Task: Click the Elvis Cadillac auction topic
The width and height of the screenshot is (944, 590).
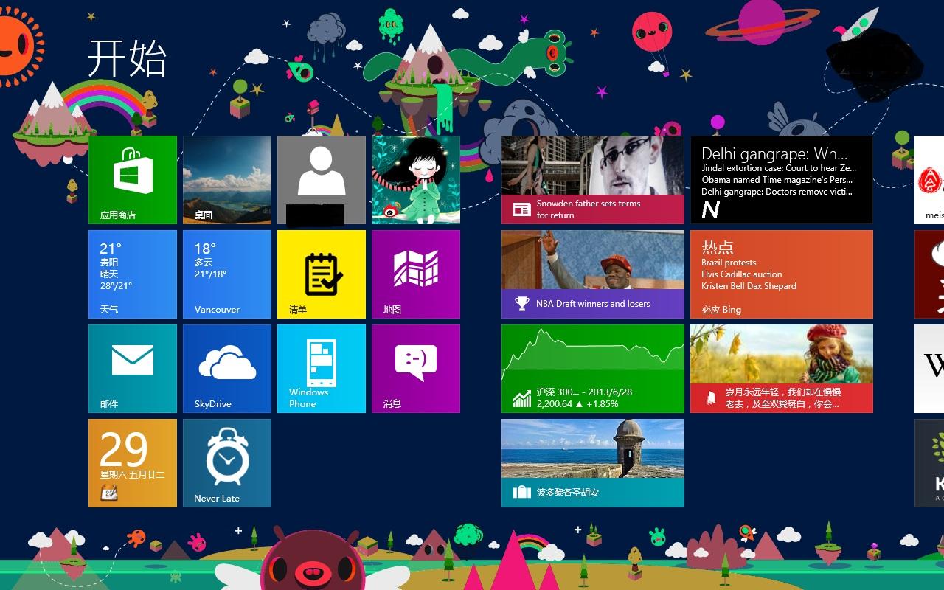Action: (742, 274)
